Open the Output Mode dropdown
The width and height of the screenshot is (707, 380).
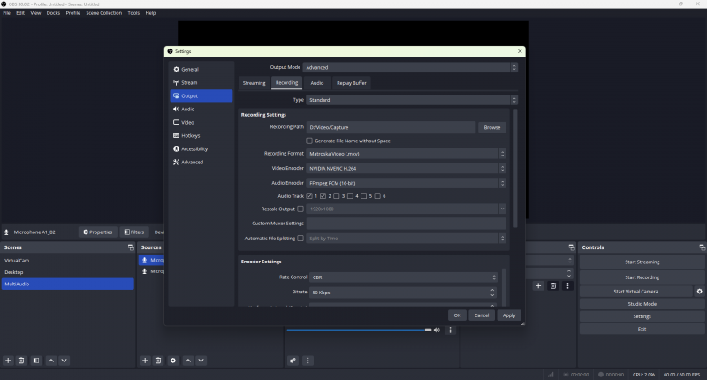410,68
